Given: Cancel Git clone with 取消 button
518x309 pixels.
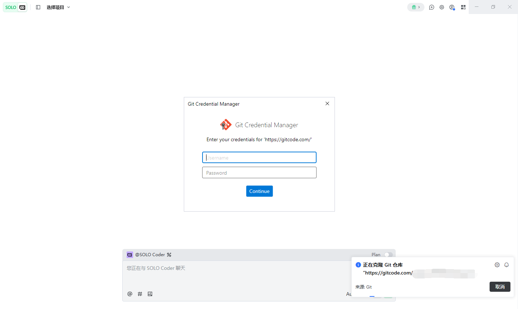Looking at the screenshot, I should coord(500,287).
